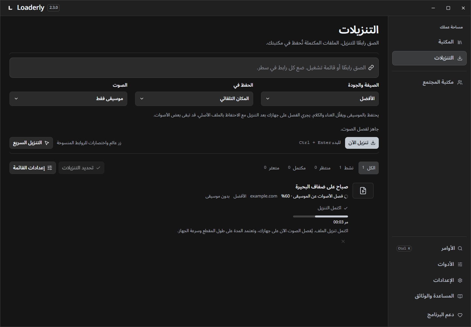
Task: Remove the download with the X icon
Action: coord(343,241)
